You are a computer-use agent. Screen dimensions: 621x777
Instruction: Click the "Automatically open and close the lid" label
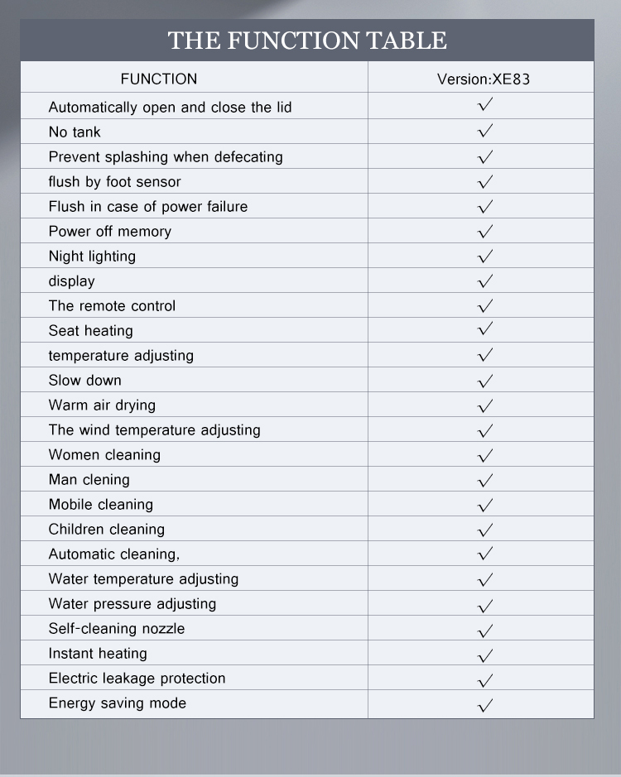click(x=170, y=107)
